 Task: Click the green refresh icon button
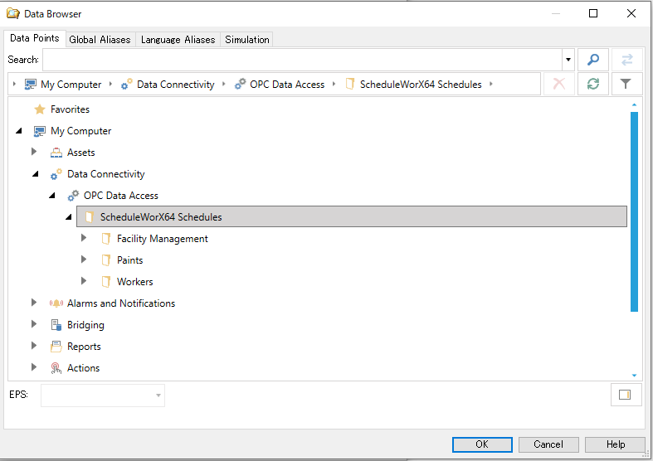(x=592, y=84)
